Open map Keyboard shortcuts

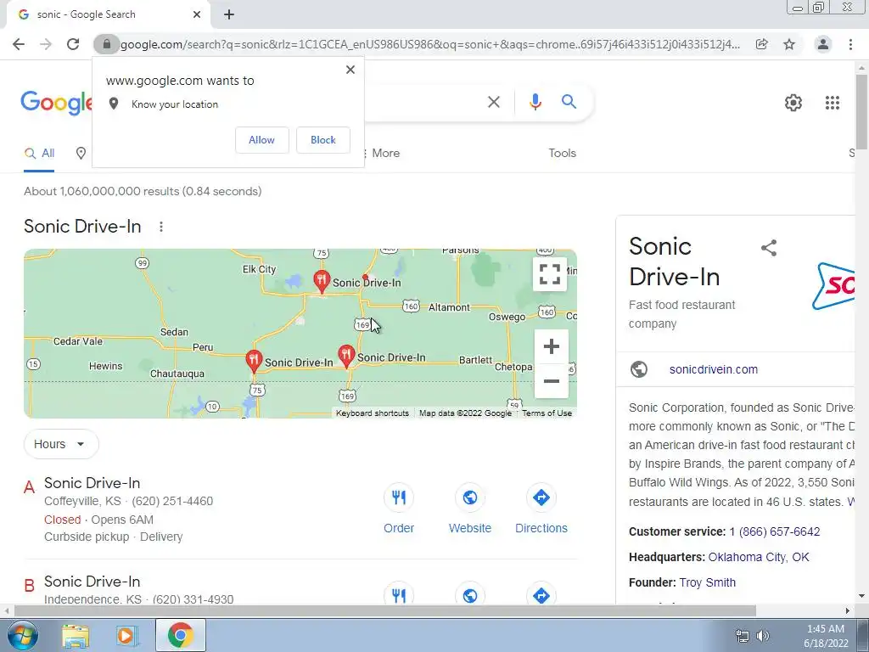coord(372,413)
